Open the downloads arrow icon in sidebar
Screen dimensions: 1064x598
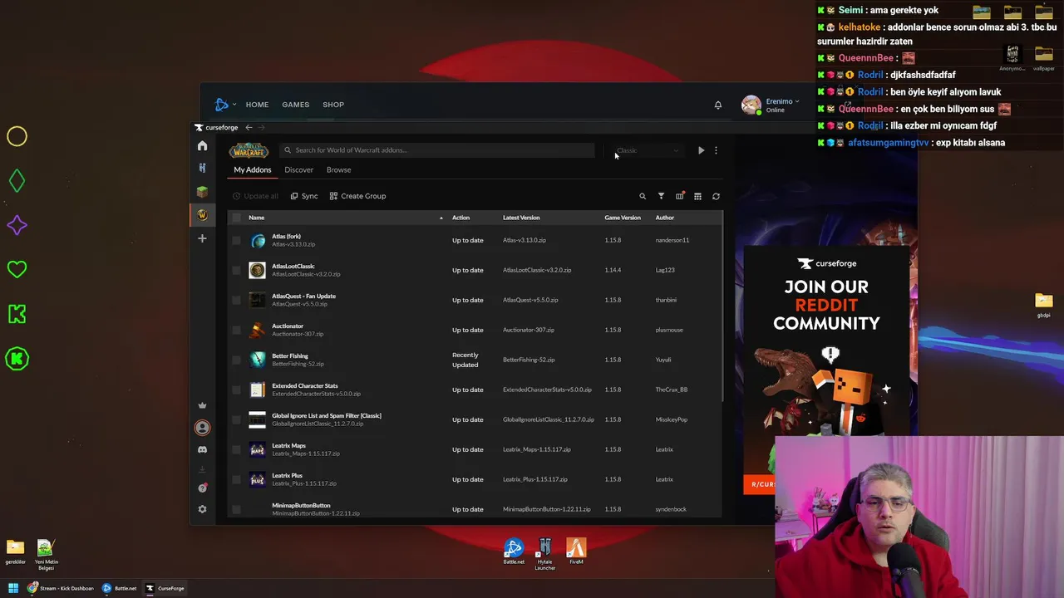click(202, 469)
